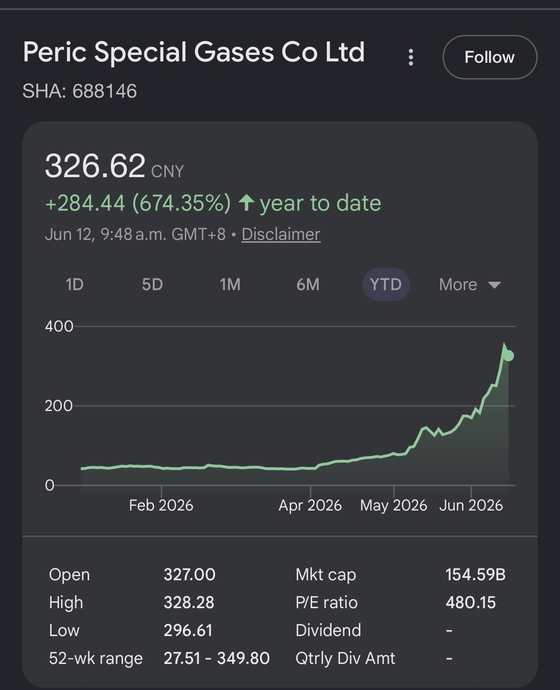
Task: Click the Peric Special Gases Co Ltd title
Action: coord(194,52)
